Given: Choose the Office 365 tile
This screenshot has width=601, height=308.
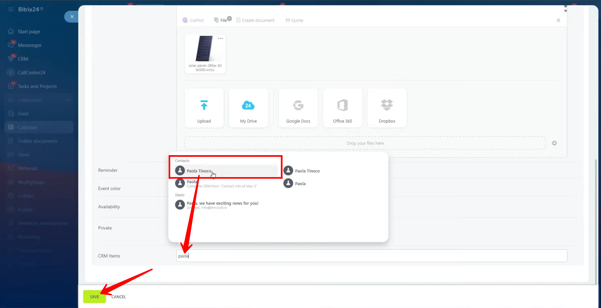Looking at the screenshot, I should pos(342,108).
